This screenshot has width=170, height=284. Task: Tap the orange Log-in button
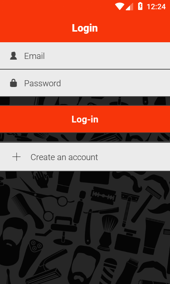coord(85,119)
